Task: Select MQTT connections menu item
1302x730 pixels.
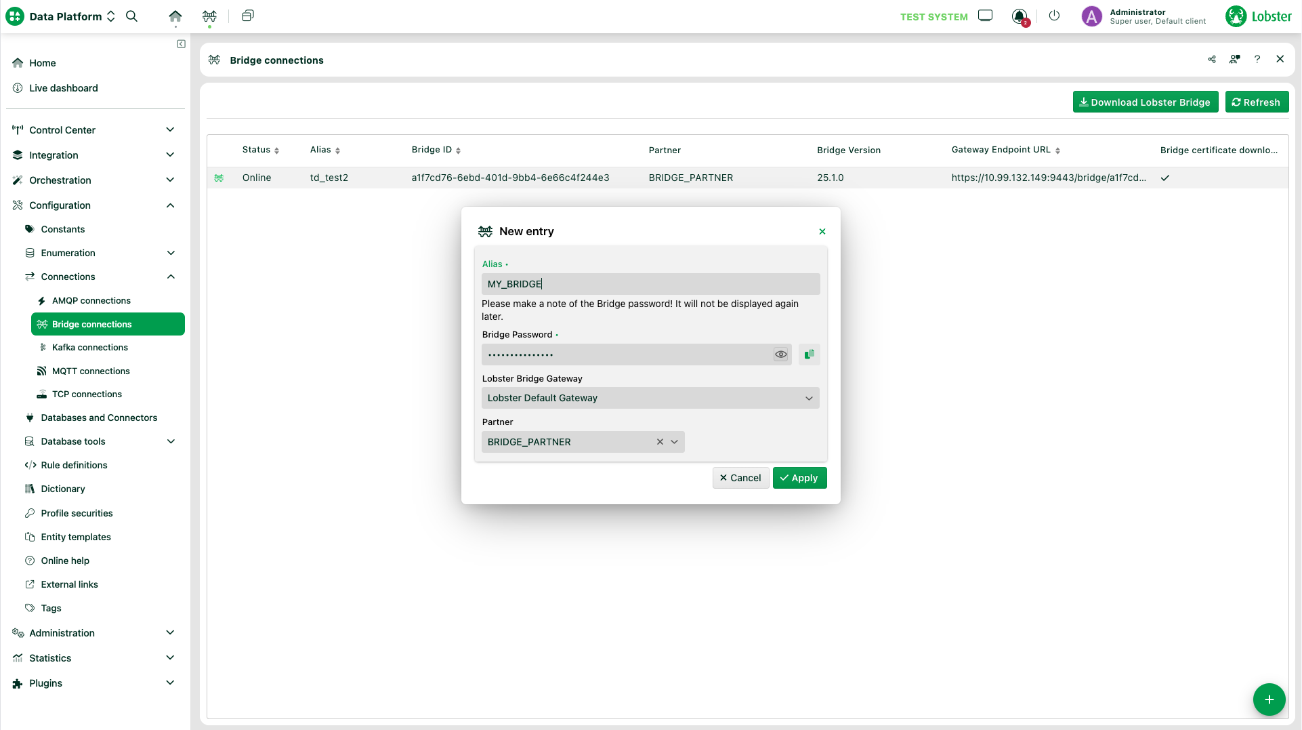Action: pyautogui.click(x=91, y=371)
